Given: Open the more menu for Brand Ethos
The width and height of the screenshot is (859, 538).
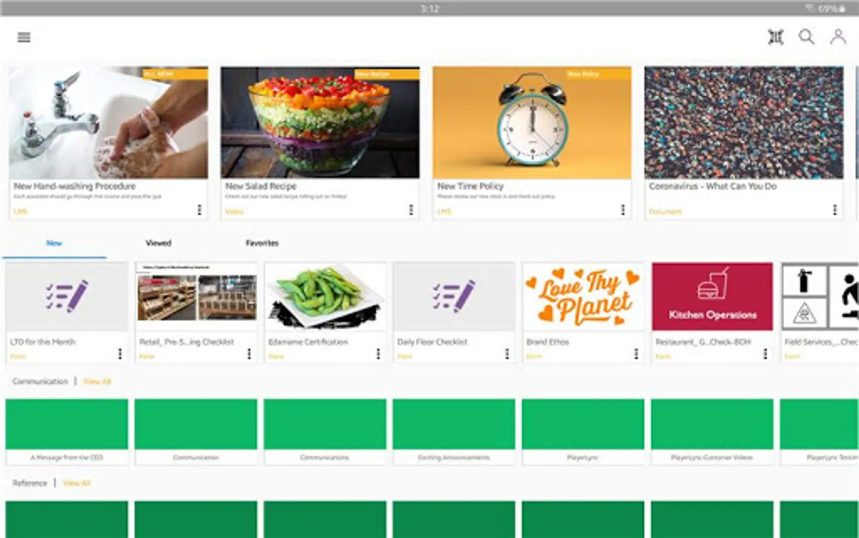Looking at the screenshot, I should pos(636,354).
